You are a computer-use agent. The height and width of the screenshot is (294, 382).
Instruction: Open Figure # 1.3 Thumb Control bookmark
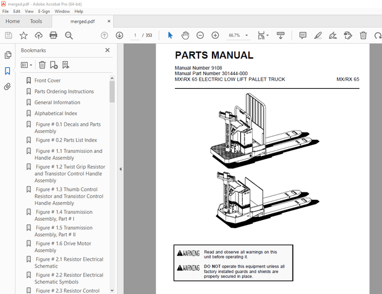pos(69,196)
